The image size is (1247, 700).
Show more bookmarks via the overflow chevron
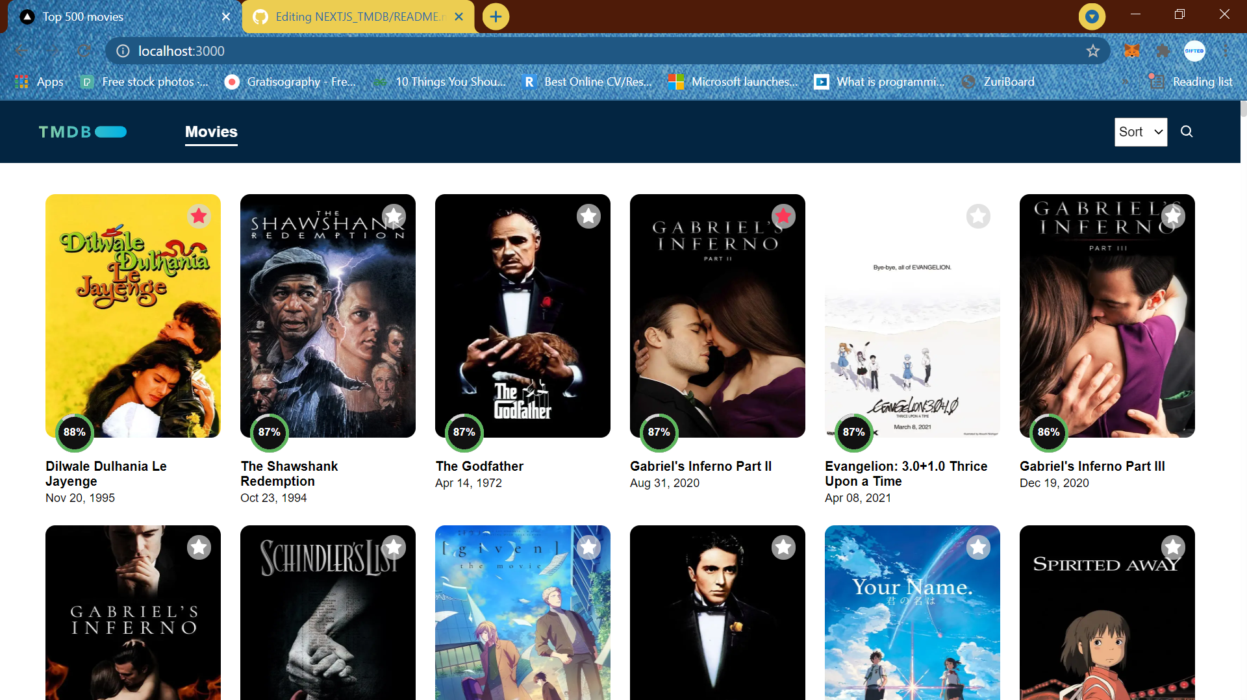click(1126, 82)
